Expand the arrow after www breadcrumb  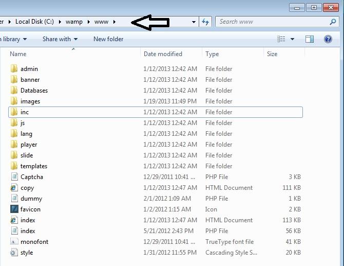114,22
